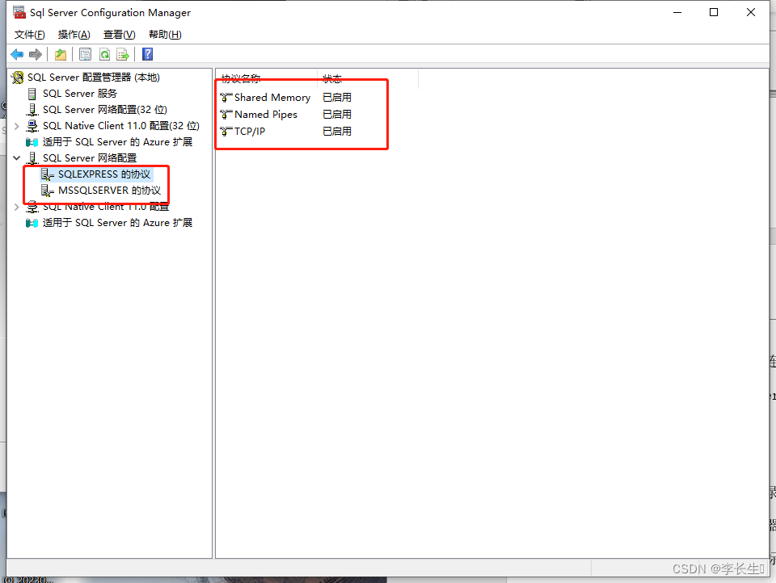Click 已启用 status of Named Pipes
776x583 pixels.
click(337, 115)
